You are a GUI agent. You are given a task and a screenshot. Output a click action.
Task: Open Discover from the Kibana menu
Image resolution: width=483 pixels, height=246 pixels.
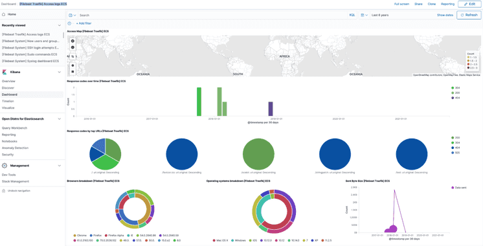pyautogui.click(x=8, y=88)
